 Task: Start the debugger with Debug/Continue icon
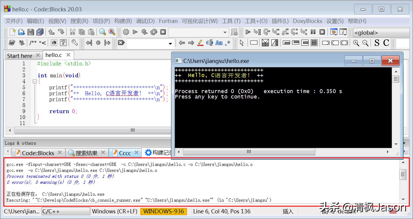point(248,32)
